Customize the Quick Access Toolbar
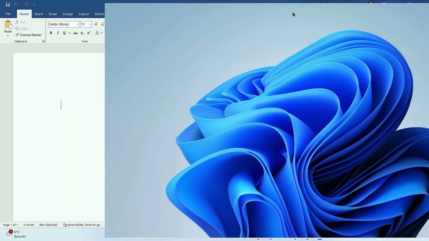This screenshot has width=429, height=241. [x=34, y=5]
